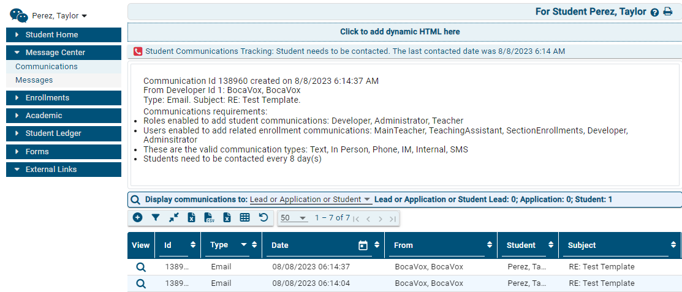Click the search icon in Display communications bar

(135, 200)
